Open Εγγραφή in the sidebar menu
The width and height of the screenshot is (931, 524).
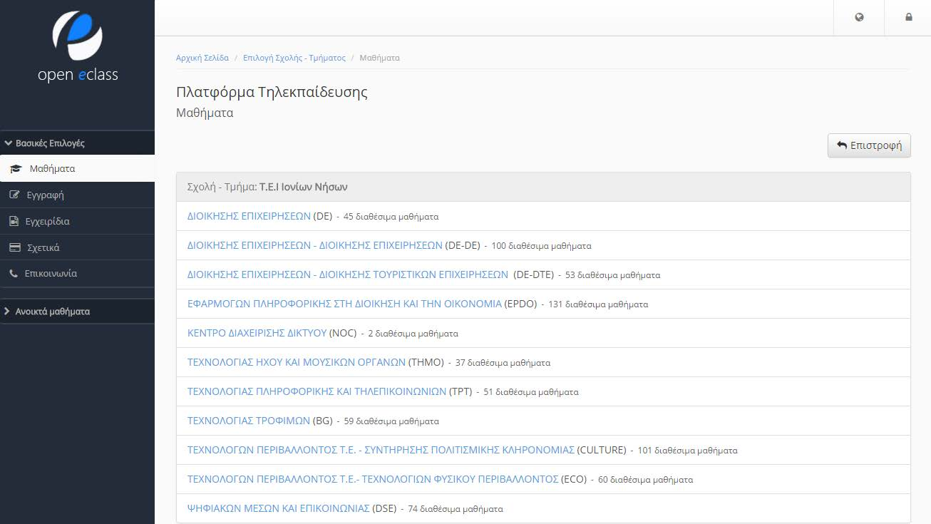coord(77,195)
